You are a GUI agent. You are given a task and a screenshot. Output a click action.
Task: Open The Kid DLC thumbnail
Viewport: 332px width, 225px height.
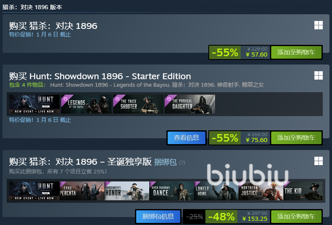click(x=303, y=191)
